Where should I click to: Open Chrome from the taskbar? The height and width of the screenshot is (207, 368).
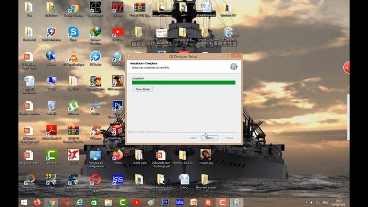(x=51, y=202)
